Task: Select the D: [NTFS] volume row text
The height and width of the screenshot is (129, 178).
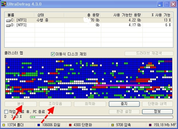Action: coord(19,25)
